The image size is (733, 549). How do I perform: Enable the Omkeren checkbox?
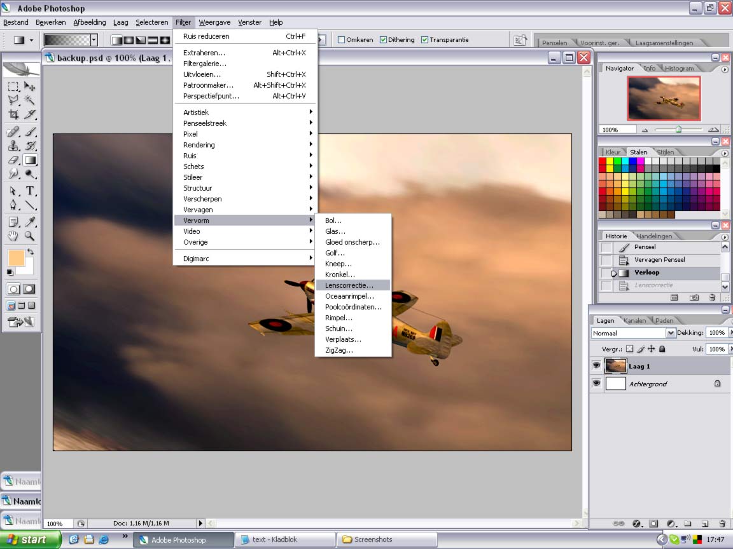(342, 40)
